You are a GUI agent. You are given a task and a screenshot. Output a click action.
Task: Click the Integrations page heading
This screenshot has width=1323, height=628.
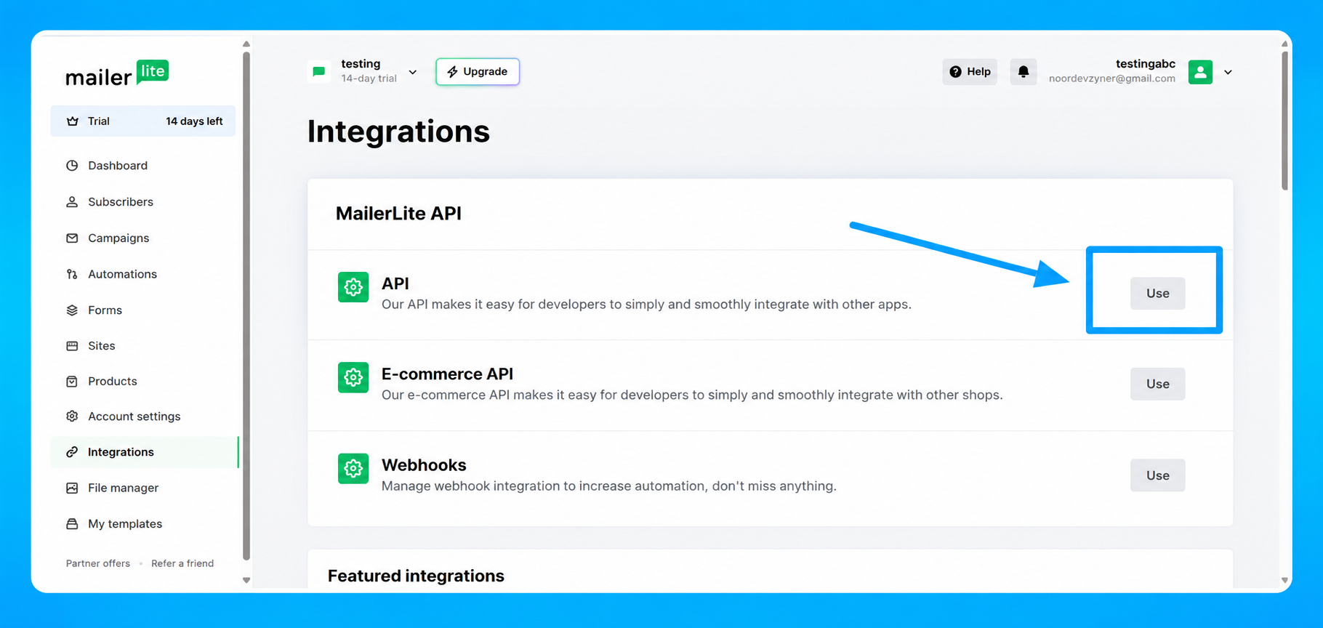coord(398,132)
